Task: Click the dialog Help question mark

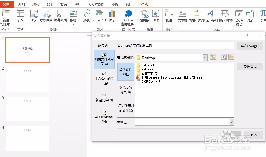Action: (x=247, y=36)
